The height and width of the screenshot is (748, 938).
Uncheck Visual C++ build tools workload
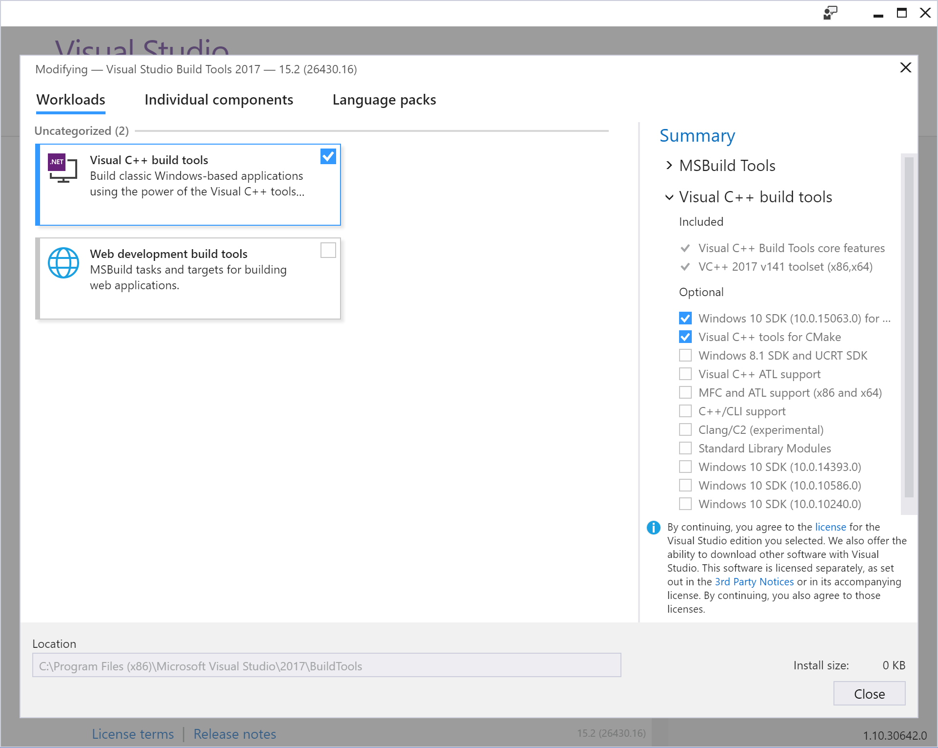click(x=328, y=156)
